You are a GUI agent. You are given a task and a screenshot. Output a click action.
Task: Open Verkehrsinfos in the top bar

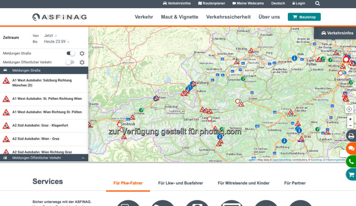(177, 3)
